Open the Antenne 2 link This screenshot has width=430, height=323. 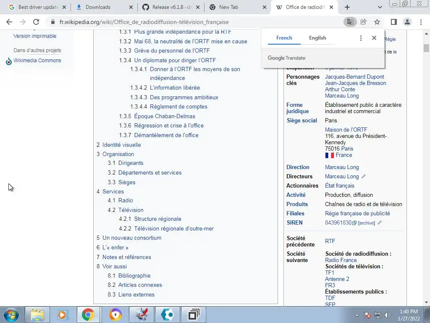[337, 279]
